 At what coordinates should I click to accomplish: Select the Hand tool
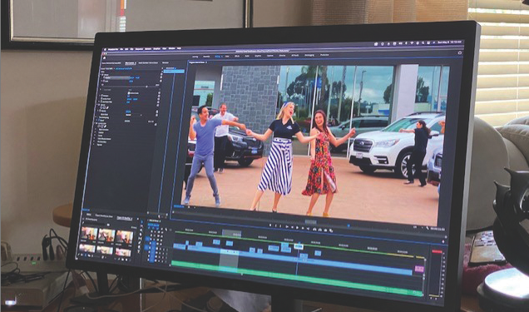[139, 246]
